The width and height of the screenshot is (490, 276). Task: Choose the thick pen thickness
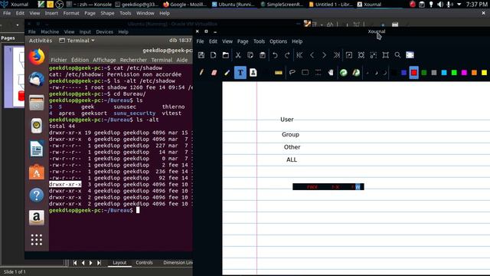click(384, 73)
